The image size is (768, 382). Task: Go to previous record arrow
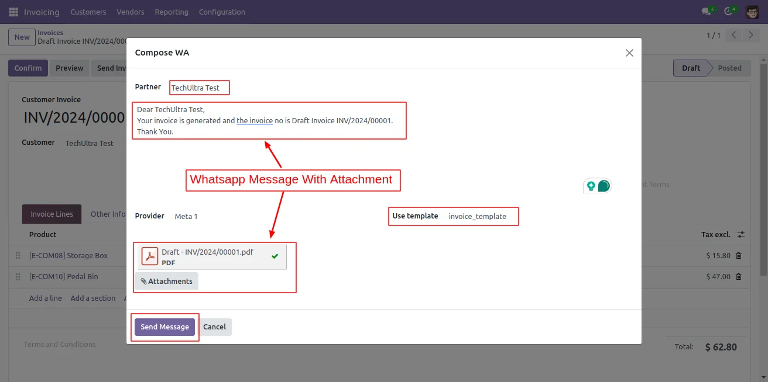coord(734,36)
